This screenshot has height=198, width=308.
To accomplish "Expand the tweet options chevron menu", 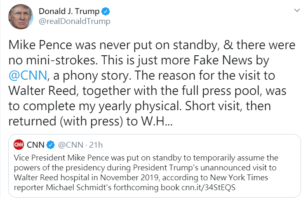I will coord(296,10).
